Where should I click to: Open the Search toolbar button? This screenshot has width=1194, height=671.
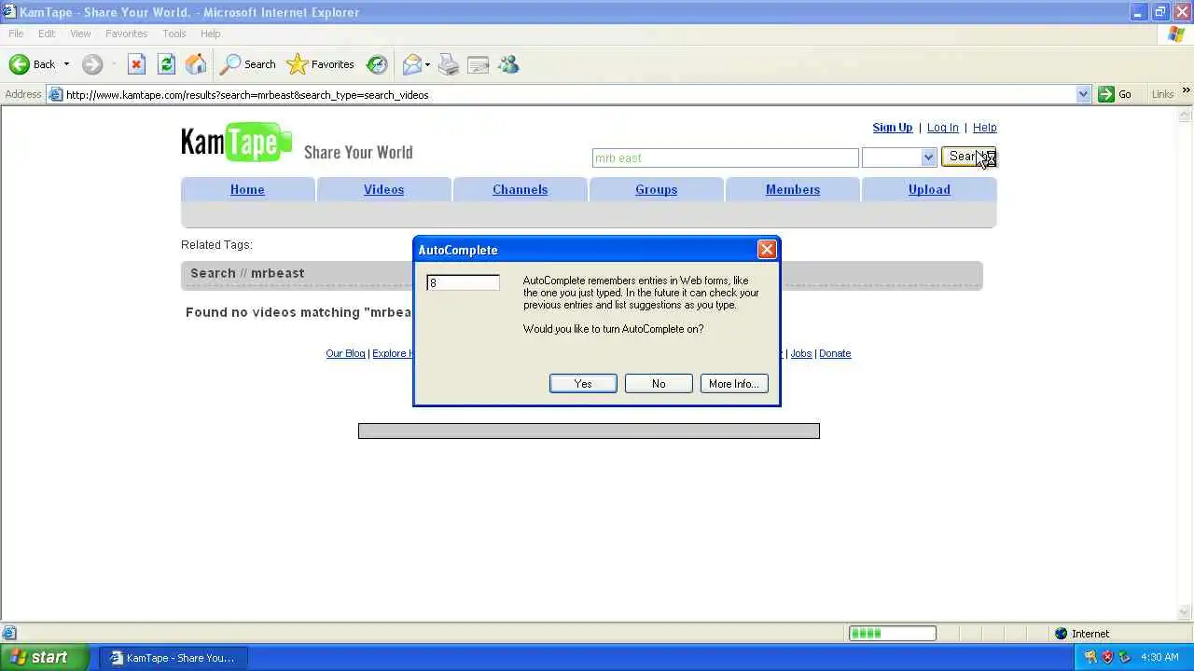[248, 64]
